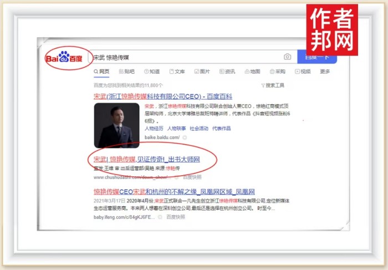388x270 pixels.
Task: Open the 图片 image results tab
Action: pyautogui.click(x=202, y=72)
